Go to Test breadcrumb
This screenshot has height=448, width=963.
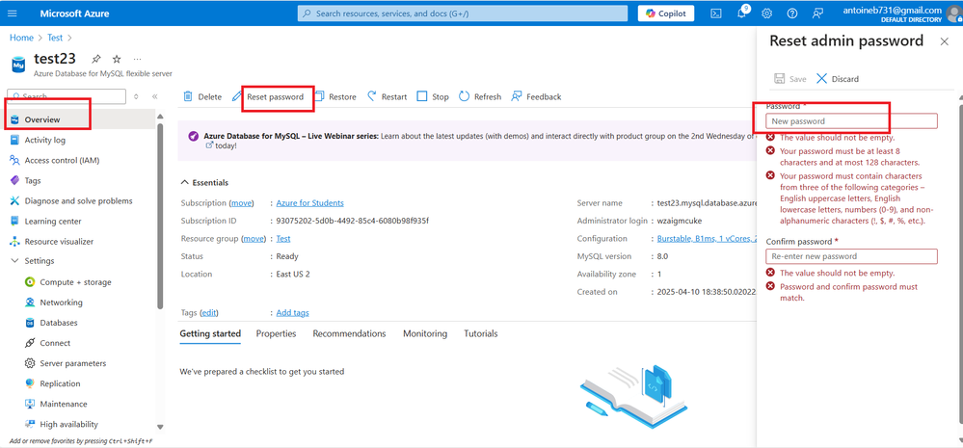pos(55,38)
